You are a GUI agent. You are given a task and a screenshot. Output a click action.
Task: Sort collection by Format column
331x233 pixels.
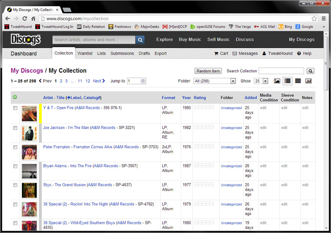pos(168,98)
